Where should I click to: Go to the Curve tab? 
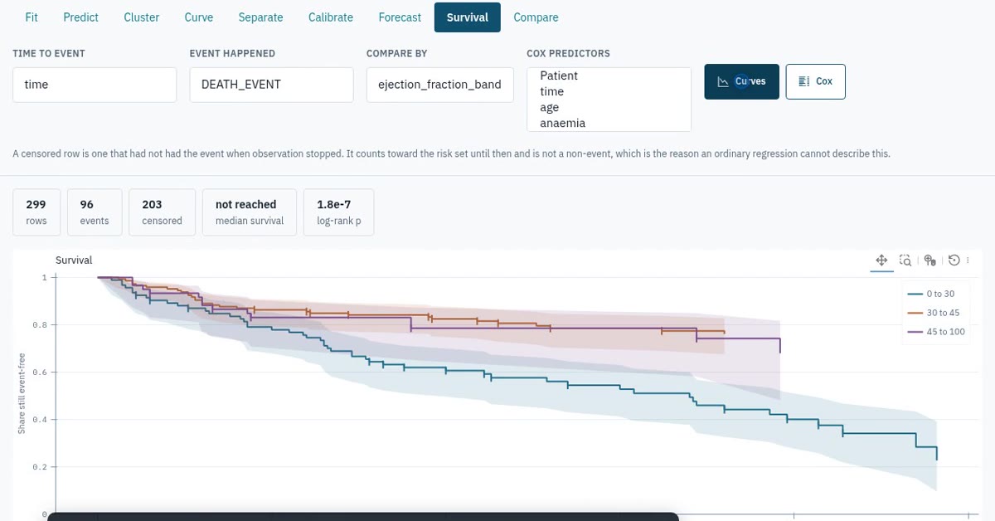pos(199,17)
